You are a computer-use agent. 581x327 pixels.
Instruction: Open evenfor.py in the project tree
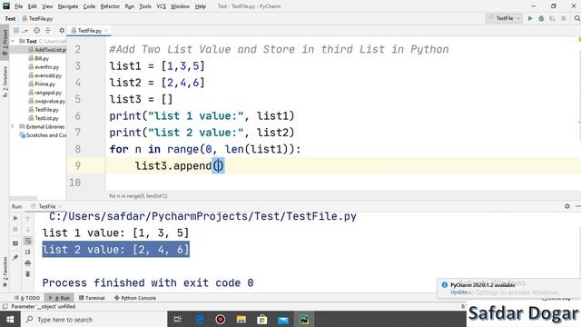click(x=44, y=66)
